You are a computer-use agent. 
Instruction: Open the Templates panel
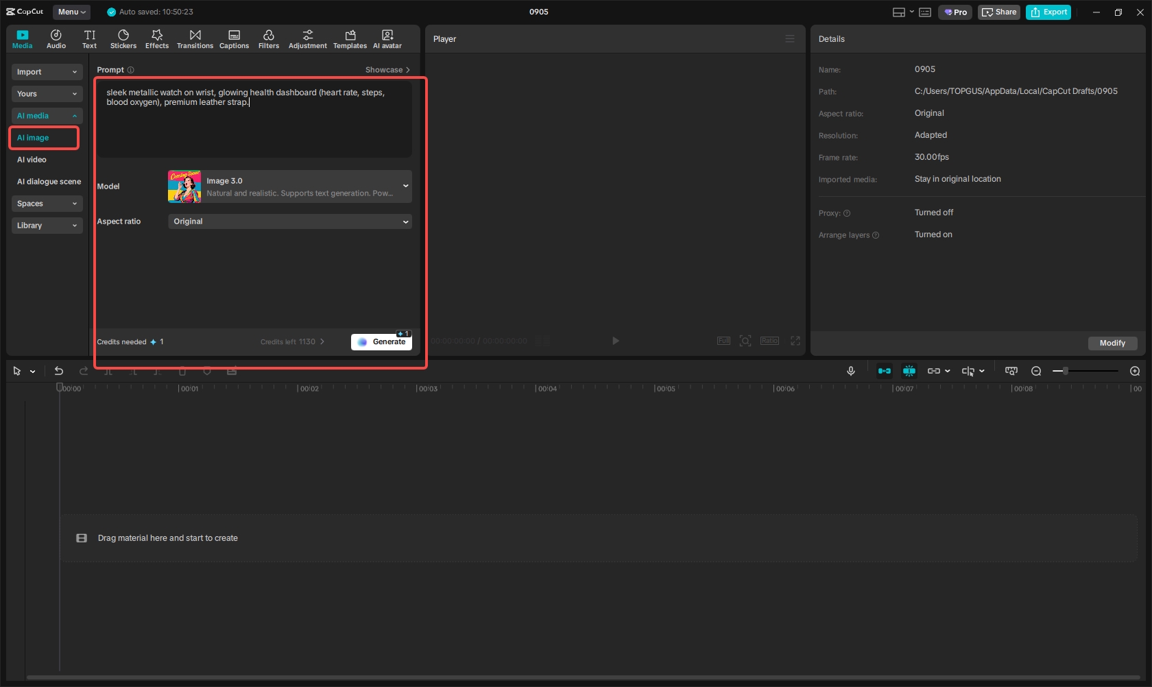coord(350,38)
